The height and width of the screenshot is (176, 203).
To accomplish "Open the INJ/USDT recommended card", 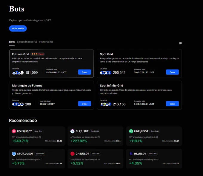I will pyautogui.click(x=154, y=159).
